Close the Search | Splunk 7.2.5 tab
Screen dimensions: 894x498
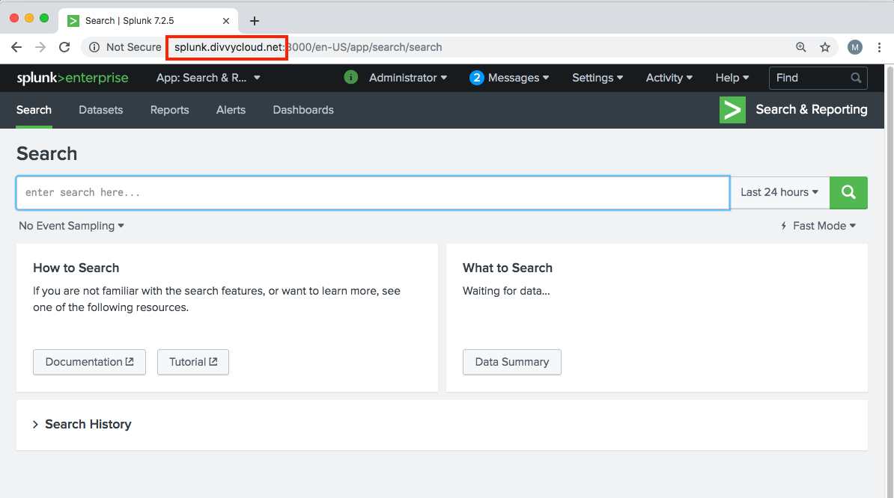226,21
